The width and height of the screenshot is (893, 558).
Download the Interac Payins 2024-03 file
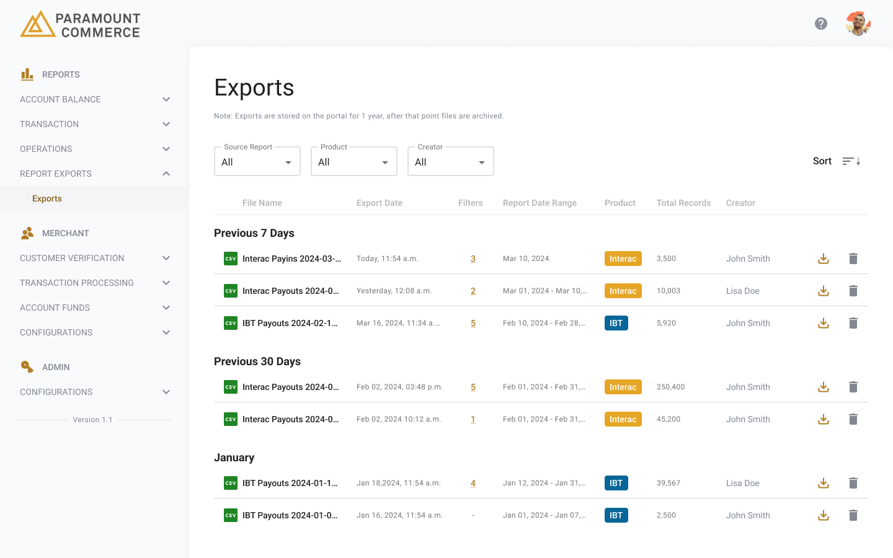coord(823,258)
